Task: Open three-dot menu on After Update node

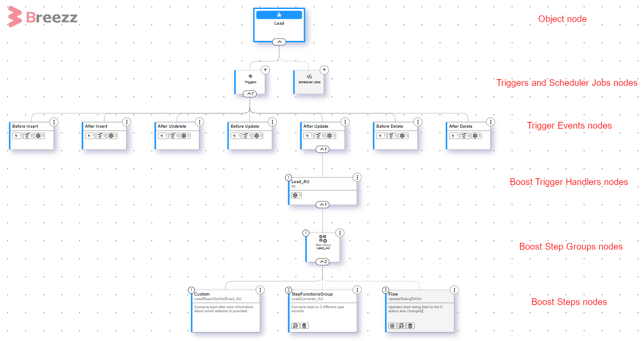Action: pyautogui.click(x=345, y=122)
